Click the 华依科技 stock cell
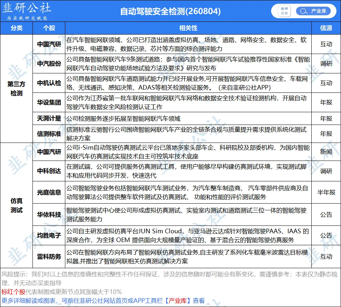341x307 pixels. click(x=49, y=215)
